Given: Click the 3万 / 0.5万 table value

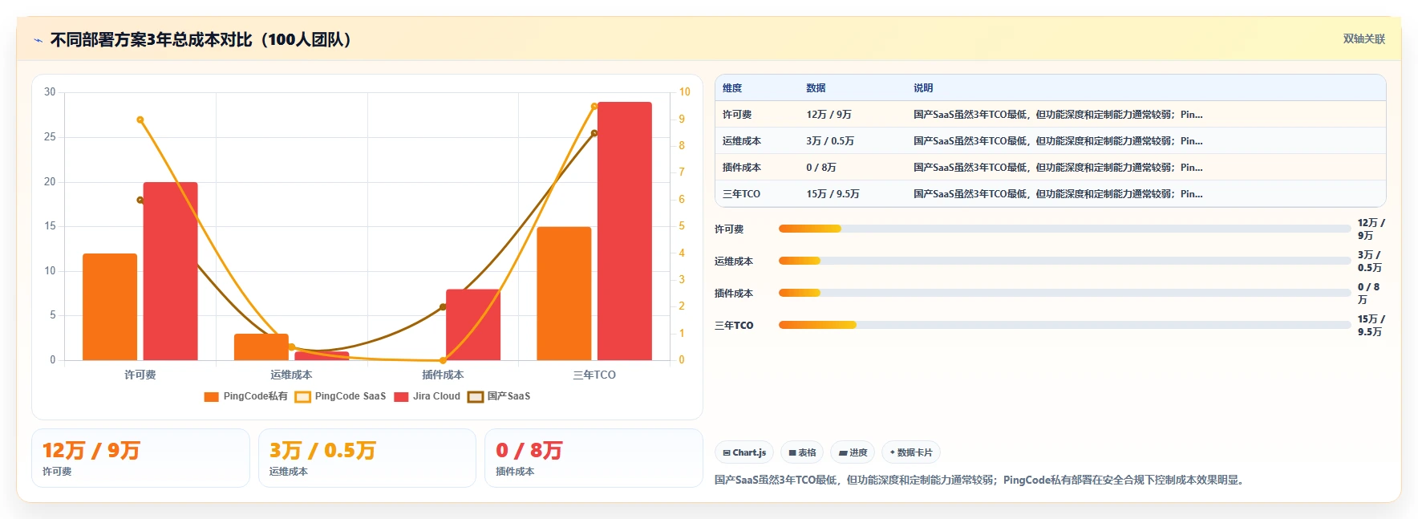Looking at the screenshot, I should [x=830, y=141].
